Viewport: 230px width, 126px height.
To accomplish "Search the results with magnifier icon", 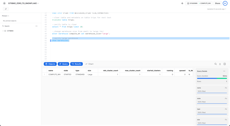I will point(215,64).
